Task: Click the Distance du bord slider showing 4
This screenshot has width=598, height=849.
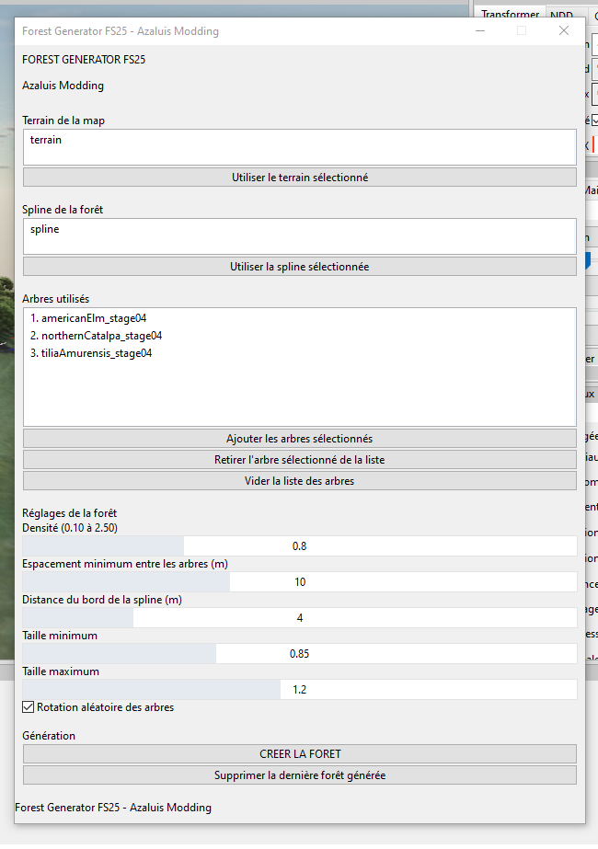Action: coord(300,618)
